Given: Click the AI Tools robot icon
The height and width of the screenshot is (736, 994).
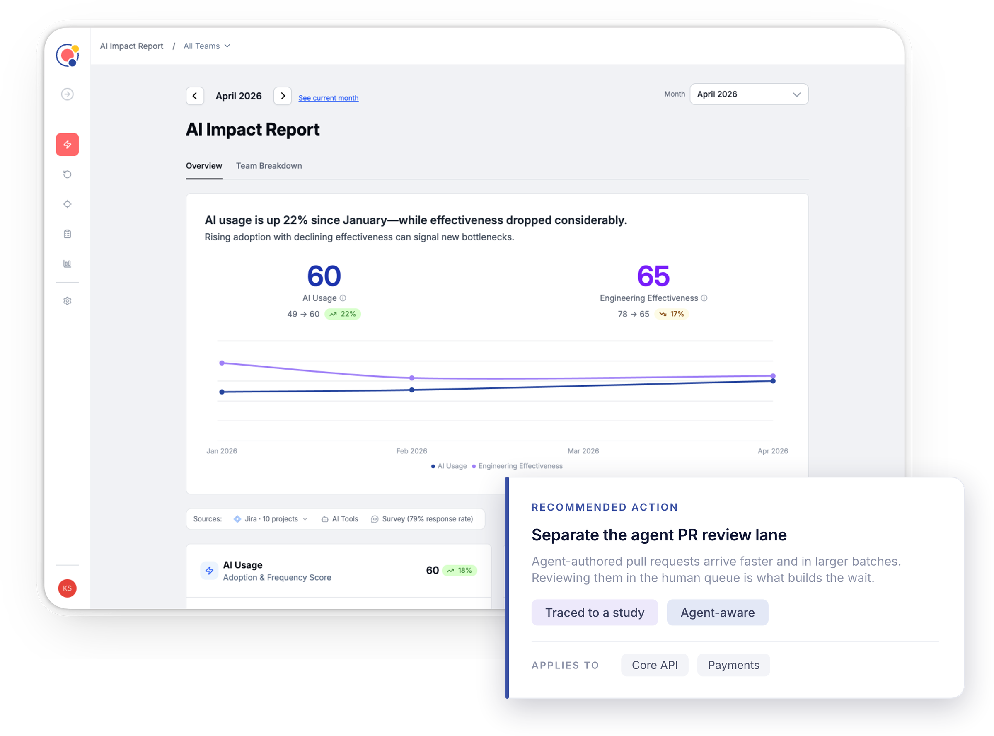Looking at the screenshot, I should [325, 519].
